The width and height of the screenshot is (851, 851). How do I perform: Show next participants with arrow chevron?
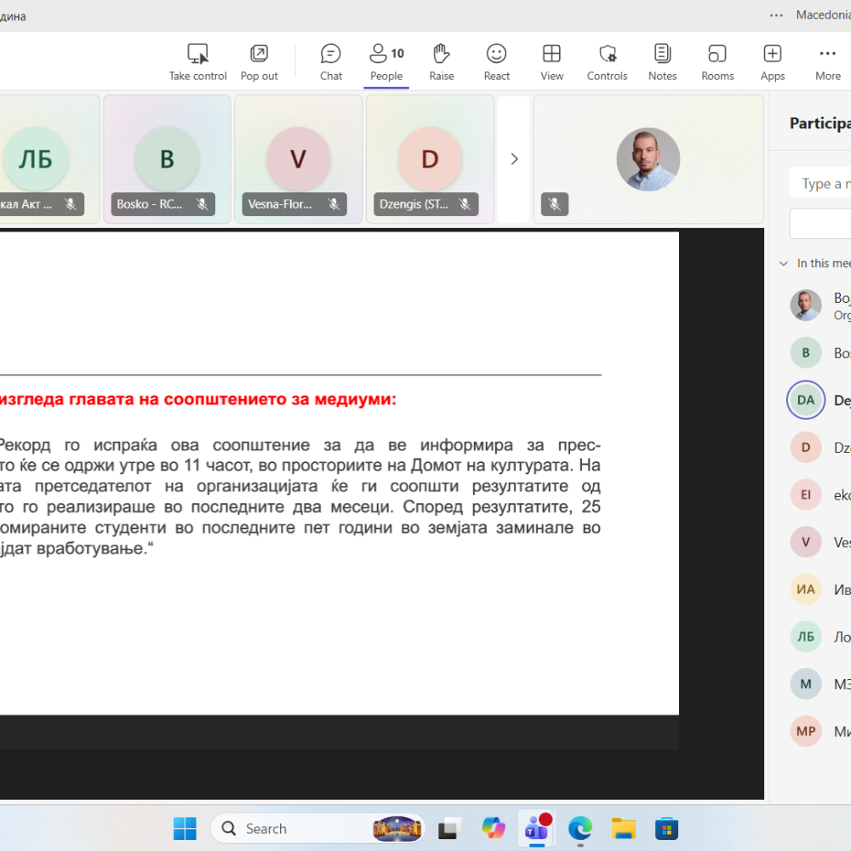coord(514,159)
